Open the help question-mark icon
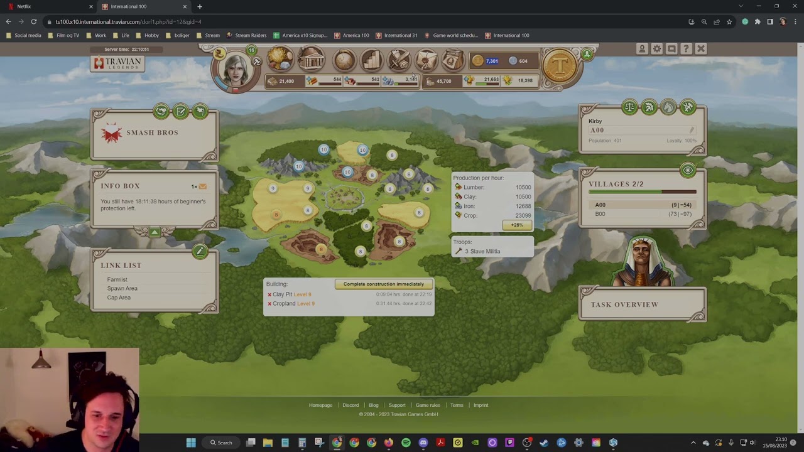 [686, 49]
